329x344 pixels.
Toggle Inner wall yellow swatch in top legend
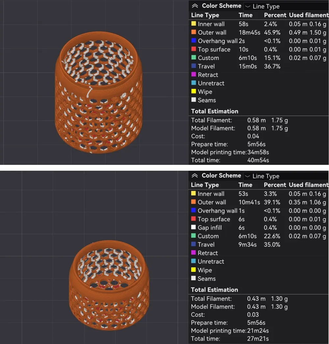point(194,24)
